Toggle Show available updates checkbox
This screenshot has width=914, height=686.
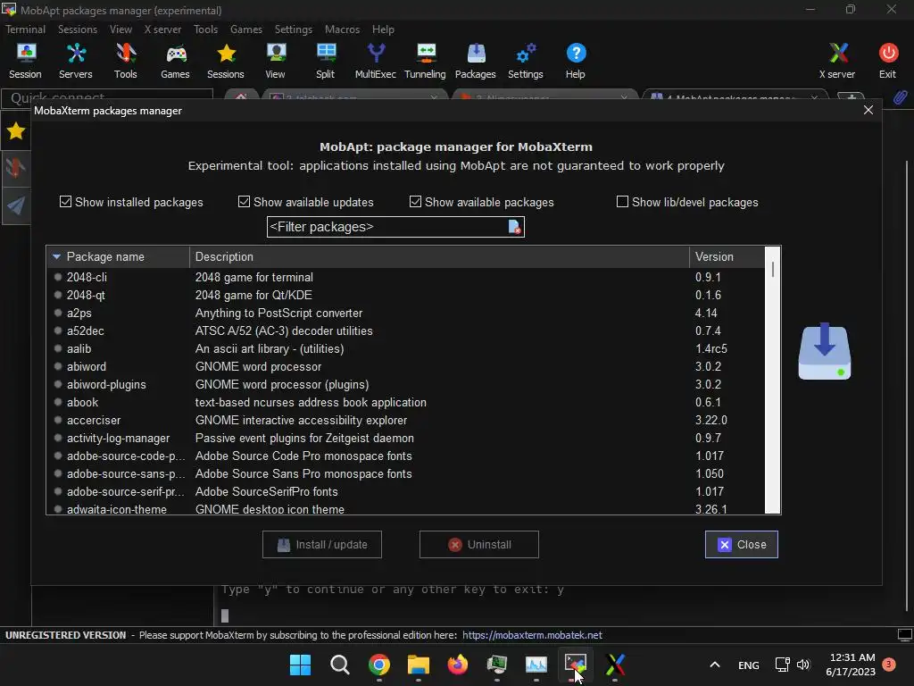tap(244, 202)
